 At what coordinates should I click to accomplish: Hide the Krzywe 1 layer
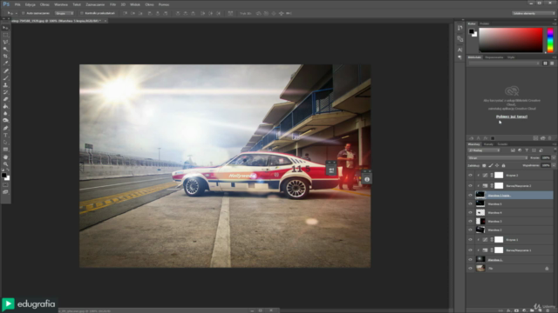pyautogui.click(x=471, y=240)
